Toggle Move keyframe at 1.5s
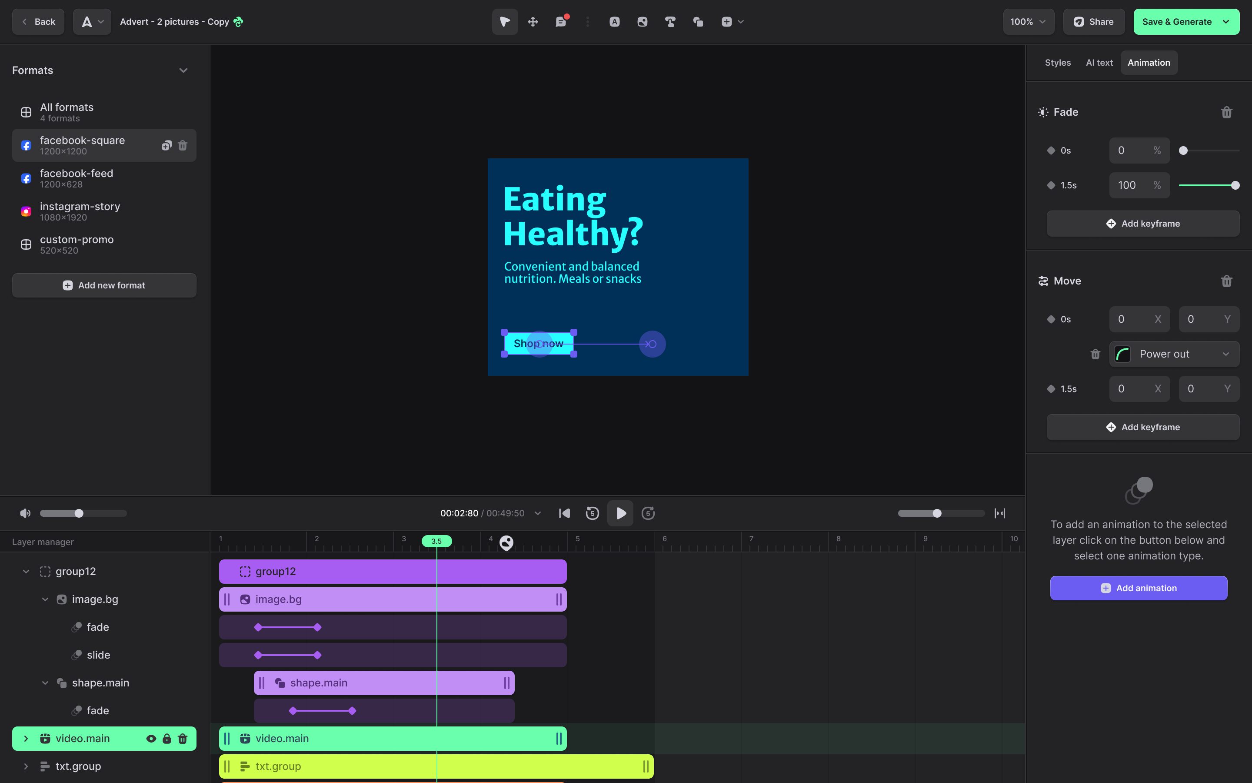 (1051, 389)
